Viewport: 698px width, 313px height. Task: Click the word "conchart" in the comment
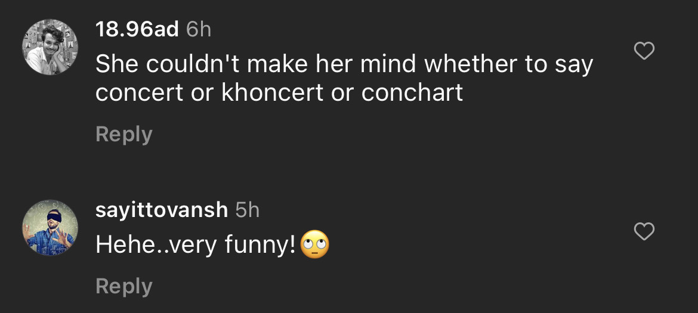(412, 94)
